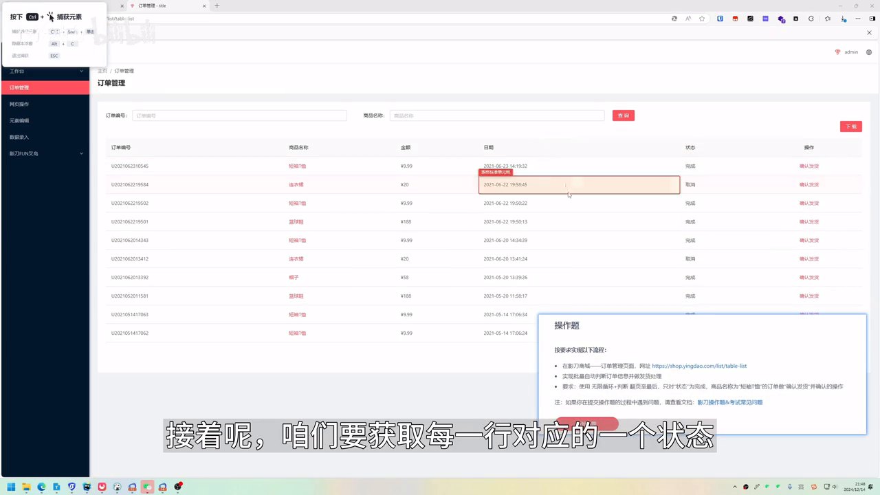
Task: Click 连衣裙 in row U2021062219584
Action: coord(296,184)
